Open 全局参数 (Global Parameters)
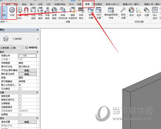The width and height of the screenshot is (161, 129). pos(54,13)
